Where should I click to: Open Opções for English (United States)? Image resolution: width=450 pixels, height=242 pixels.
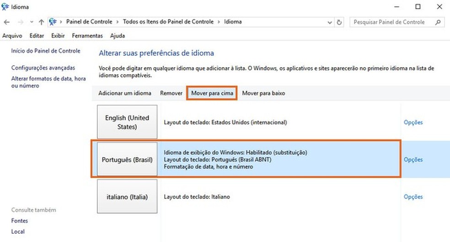[x=413, y=122]
